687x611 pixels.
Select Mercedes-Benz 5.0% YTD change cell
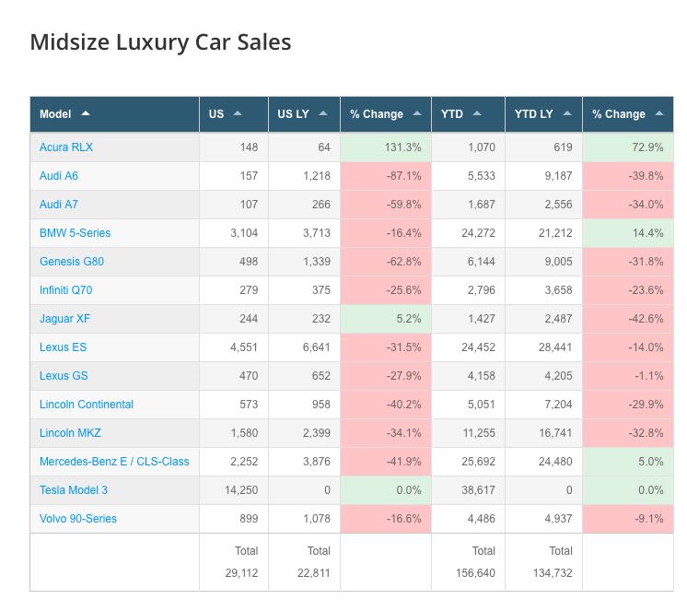pos(628,461)
